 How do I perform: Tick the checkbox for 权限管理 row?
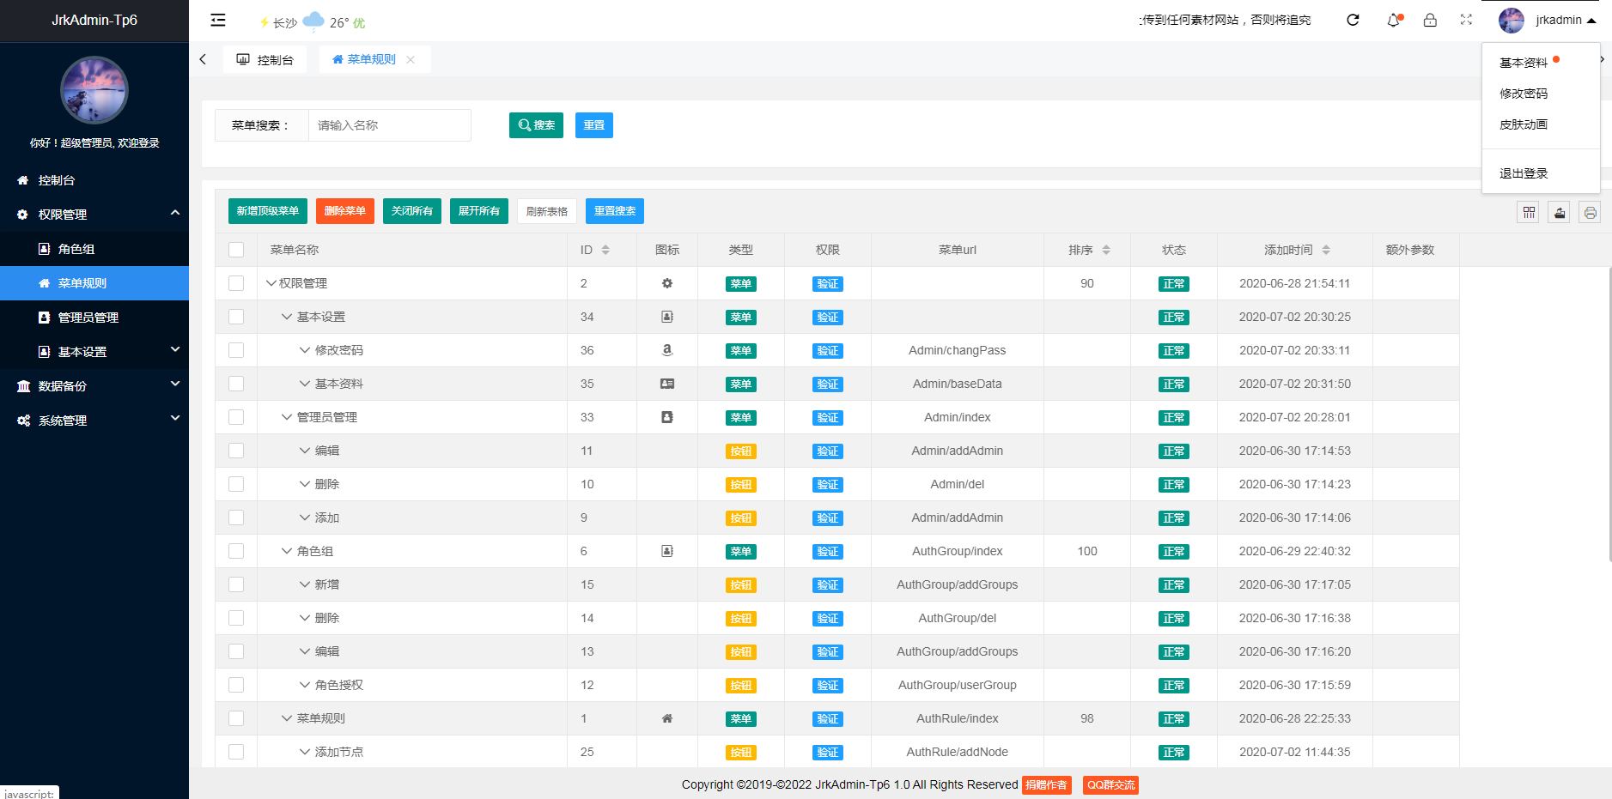point(236,283)
